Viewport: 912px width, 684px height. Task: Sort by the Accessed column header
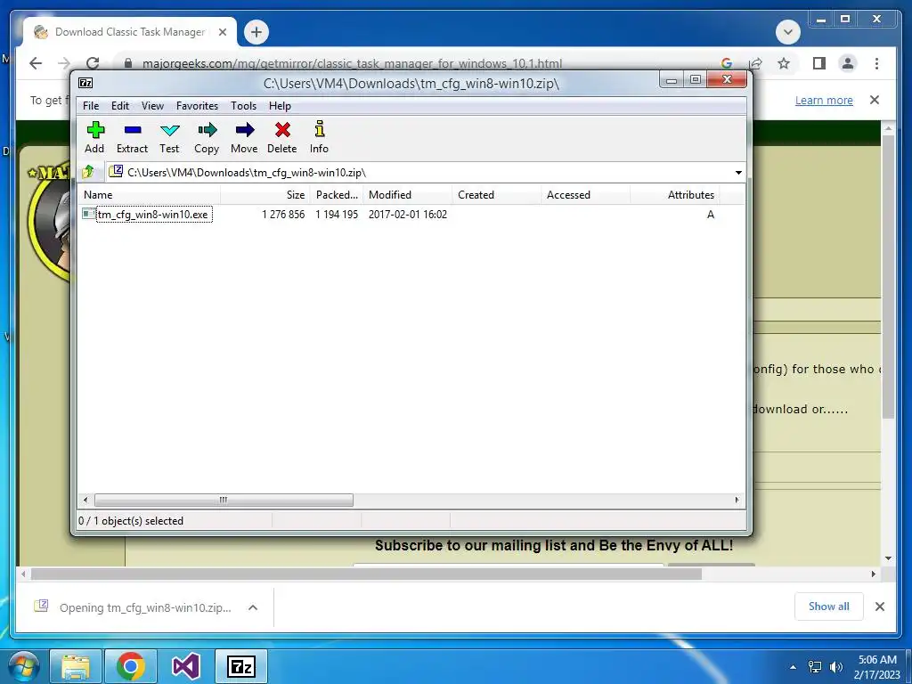pos(586,195)
